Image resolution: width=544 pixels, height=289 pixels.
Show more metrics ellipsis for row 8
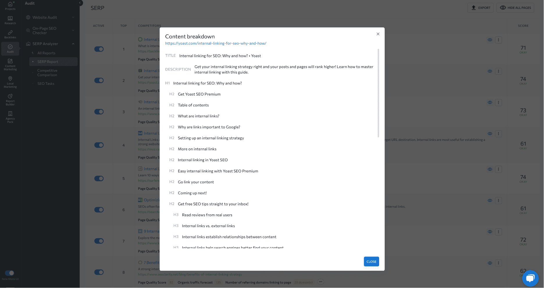coord(320,282)
